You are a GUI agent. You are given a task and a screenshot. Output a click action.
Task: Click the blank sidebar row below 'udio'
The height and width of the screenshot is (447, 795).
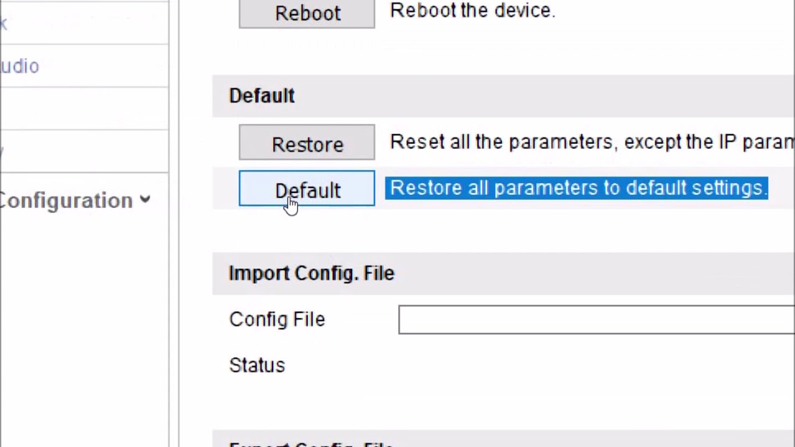point(84,109)
